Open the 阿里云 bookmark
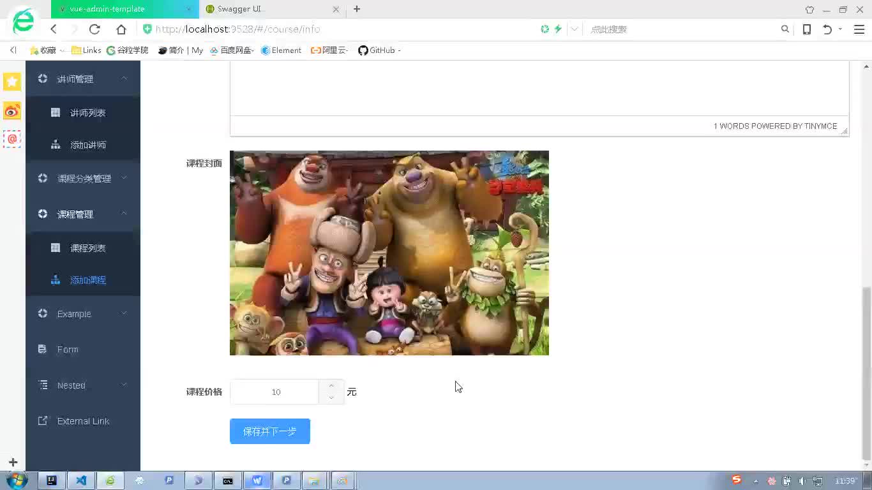The width and height of the screenshot is (872, 490). [329, 50]
